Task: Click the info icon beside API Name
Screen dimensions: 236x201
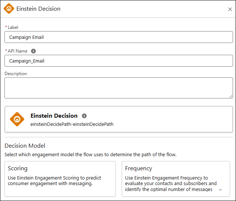Action: pos(33,51)
